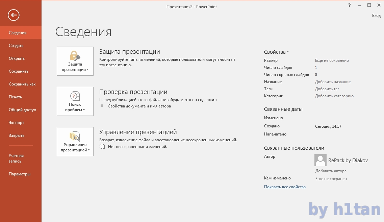Open the Создать menu item
The image size is (384, 222).
[21, 46]
